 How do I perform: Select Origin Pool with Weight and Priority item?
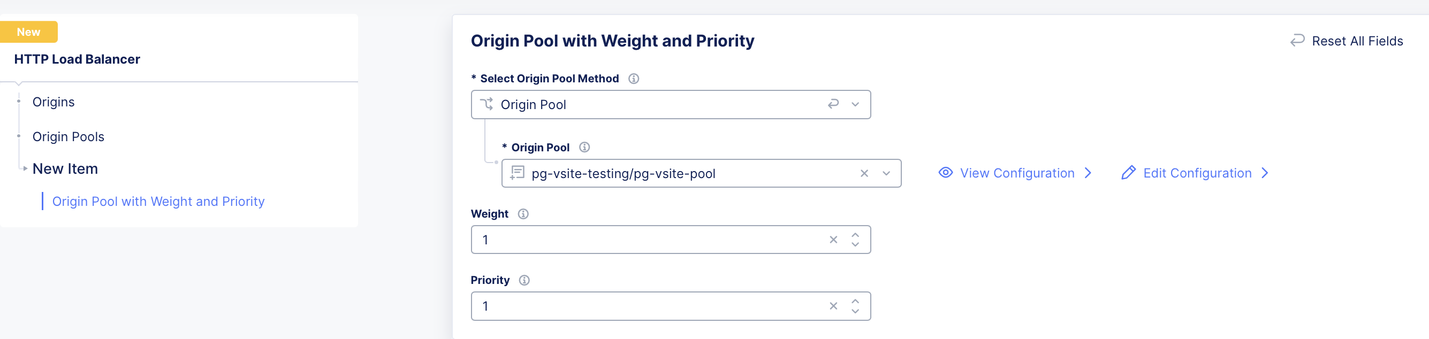point(158,202)
